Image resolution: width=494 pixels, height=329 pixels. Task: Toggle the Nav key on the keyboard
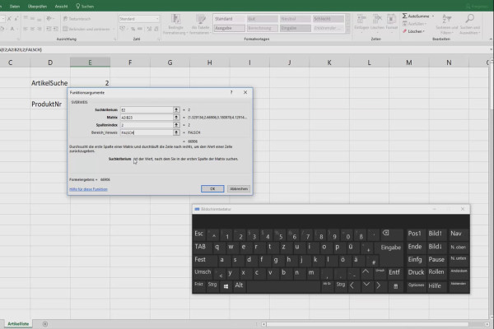(x=458, y=234)
